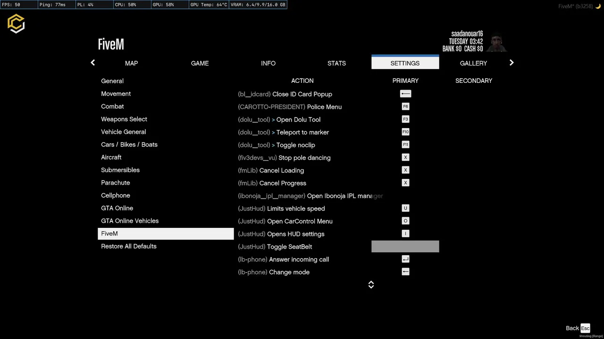Go to previous tabs with left arrow
The height and width of the screenshot is (339, 604).
pos(92,63)
